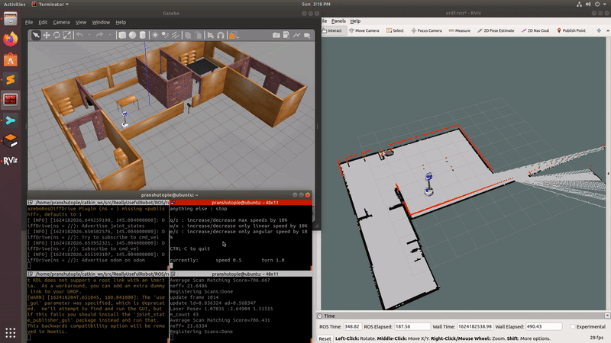Expand the RViz toolbar overflow chevron
This screenshot has height=343, width=611.
coord(607,30)
